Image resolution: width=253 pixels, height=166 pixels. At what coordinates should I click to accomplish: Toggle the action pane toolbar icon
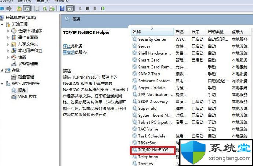pos(70,8)
